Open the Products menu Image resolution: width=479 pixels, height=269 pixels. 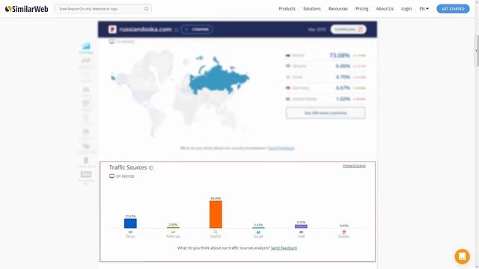(x=287, y=9)
